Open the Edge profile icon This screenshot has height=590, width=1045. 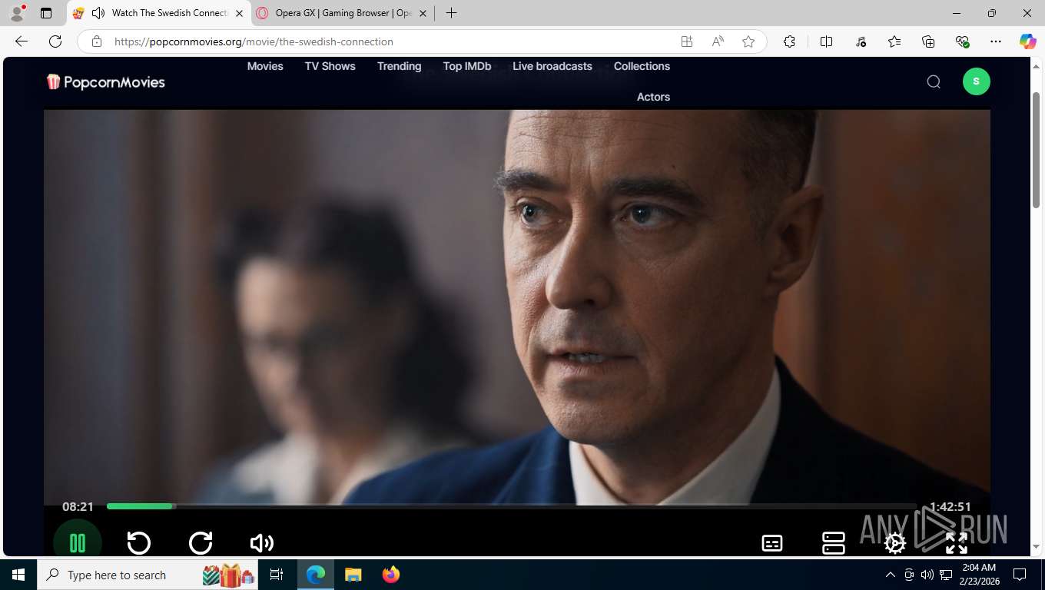pos(17,13)
